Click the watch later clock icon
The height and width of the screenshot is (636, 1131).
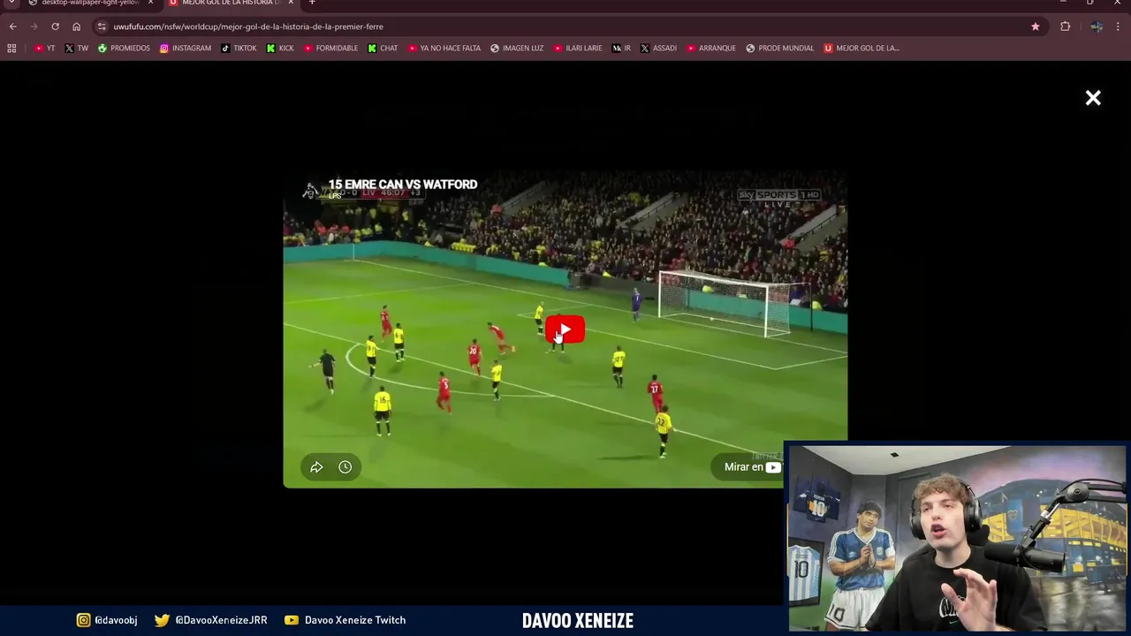point(345,467)
